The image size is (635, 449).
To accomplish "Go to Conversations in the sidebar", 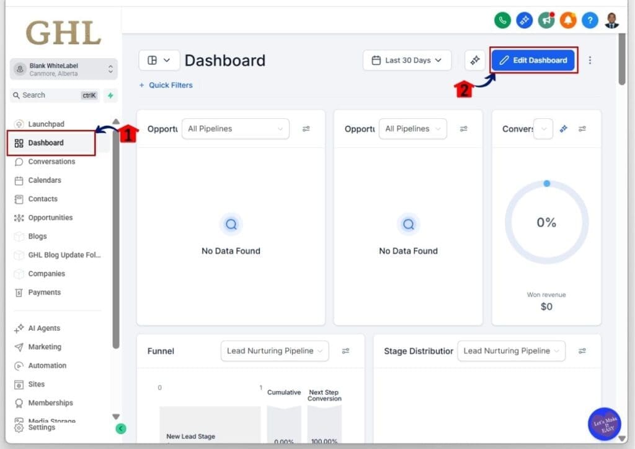I will coord(51,162).
